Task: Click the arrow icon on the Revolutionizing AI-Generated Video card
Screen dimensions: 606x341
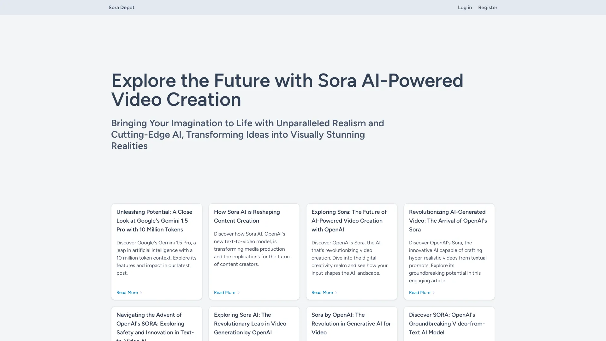Action: (x=433, y=292)
